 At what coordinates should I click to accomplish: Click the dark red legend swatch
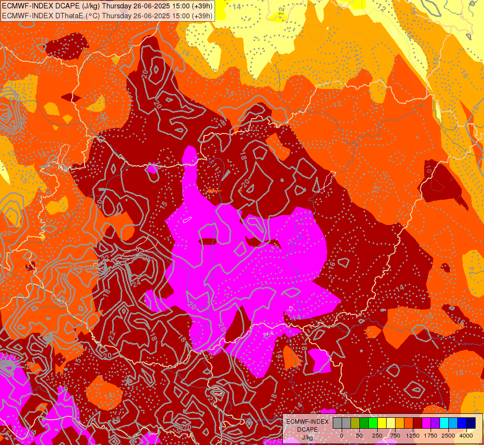(x=417, y=423)
